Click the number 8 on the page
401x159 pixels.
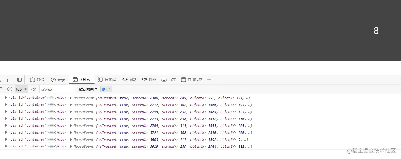point(376,31)
